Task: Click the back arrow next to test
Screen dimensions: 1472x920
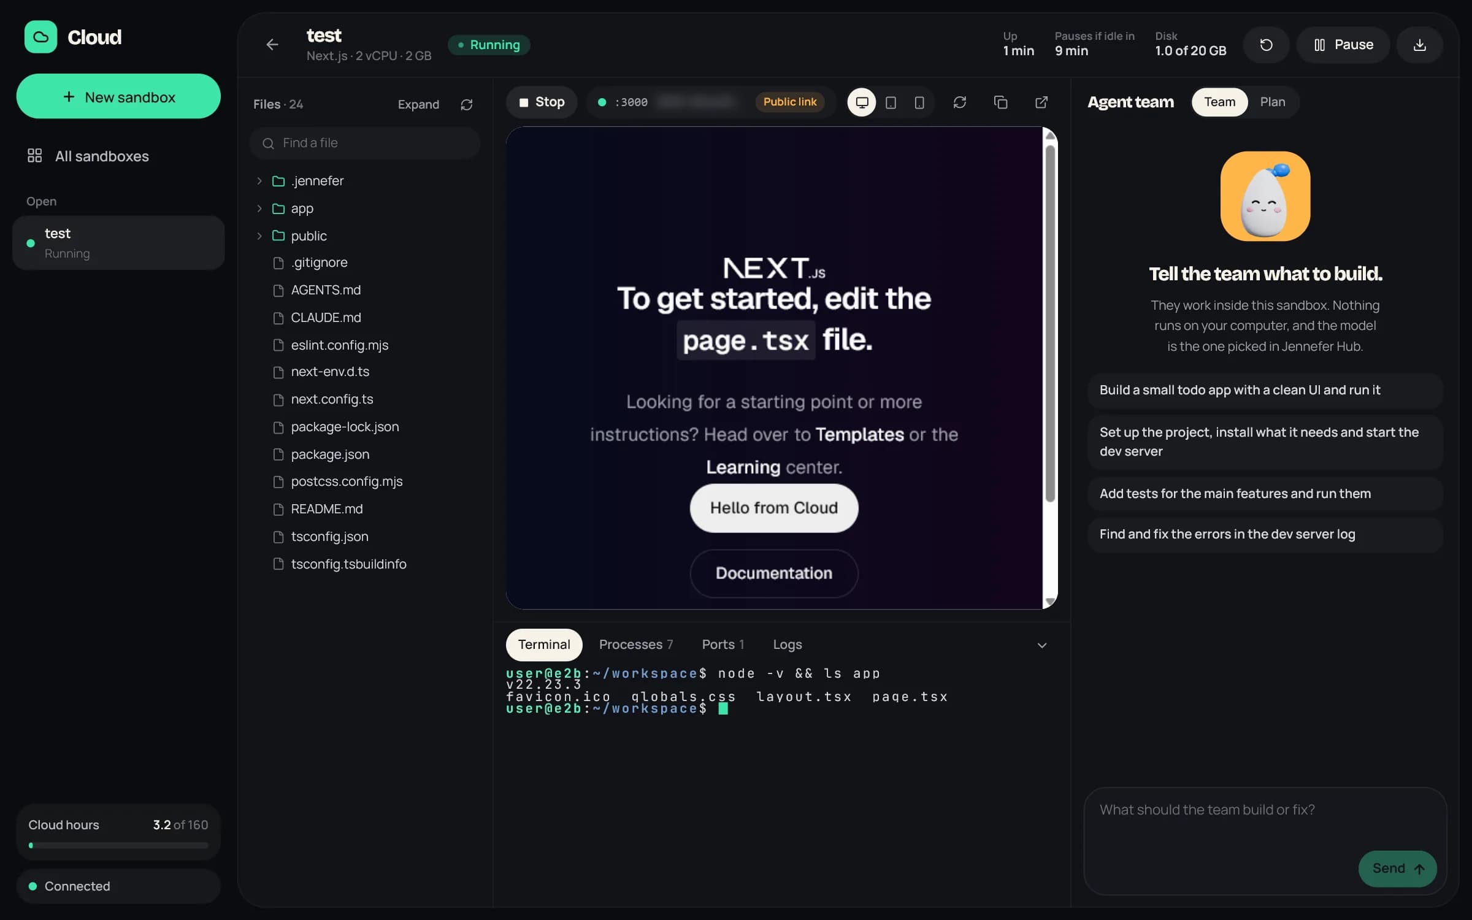Action: [x=272, y=45]
